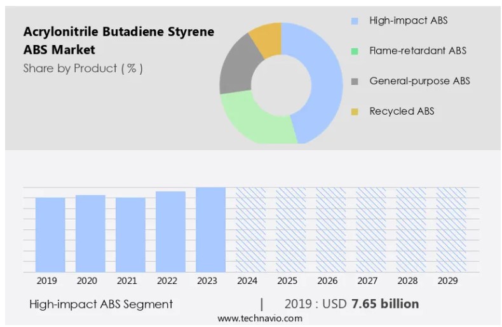
Task: Select the High-impact ABS legend label
Action: (408, 21)
